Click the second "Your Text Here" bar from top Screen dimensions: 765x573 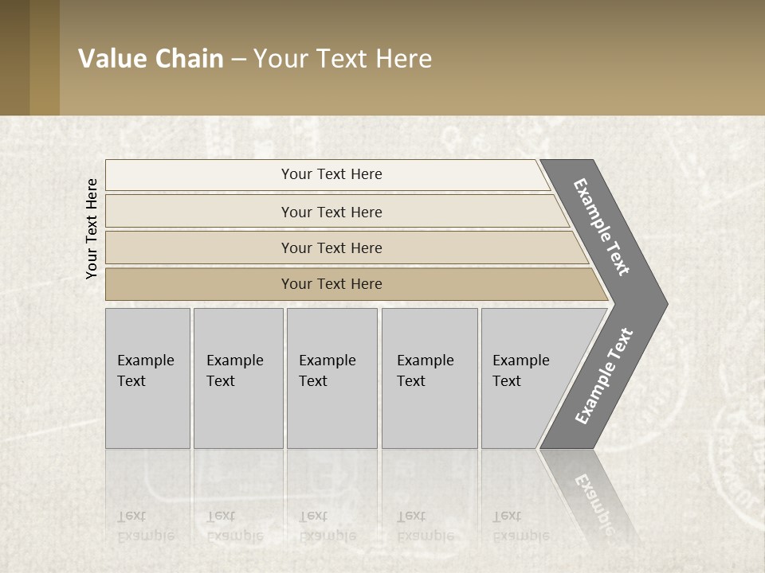tap(331, 212)
